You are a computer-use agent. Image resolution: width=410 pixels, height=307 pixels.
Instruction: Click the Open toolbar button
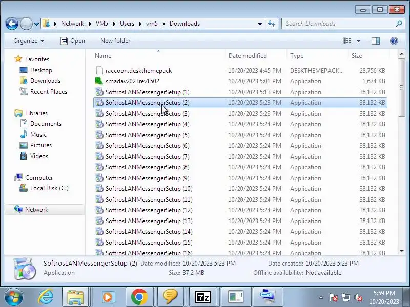pos(73,41)
